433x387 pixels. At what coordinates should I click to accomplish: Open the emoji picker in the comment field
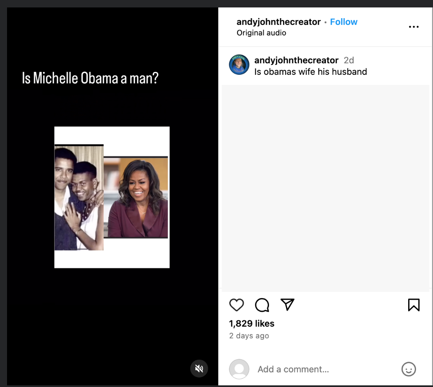coord(408,369)
